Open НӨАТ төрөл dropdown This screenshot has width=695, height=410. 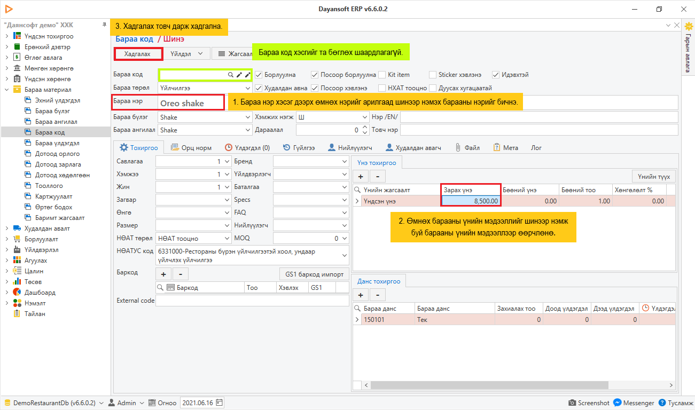pyautogui.click(x=227, y=238)
